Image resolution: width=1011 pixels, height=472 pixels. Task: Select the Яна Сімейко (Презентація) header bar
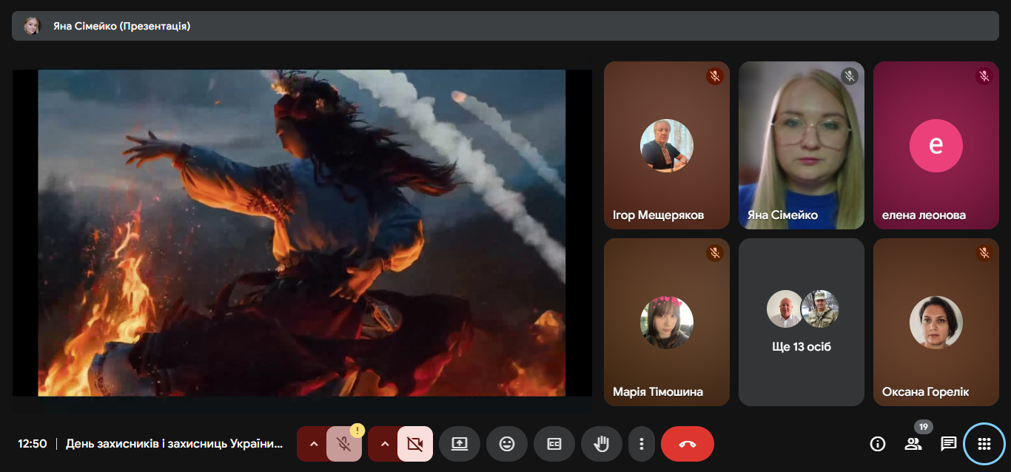(505, 26)
